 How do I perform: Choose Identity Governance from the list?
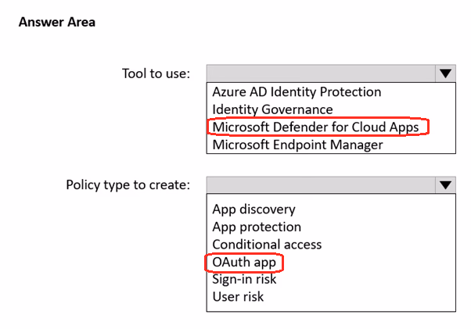pyautogui.click(x=272, y=109)
